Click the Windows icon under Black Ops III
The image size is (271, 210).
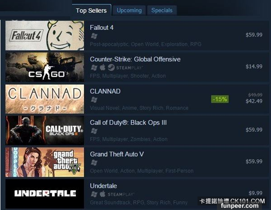(x=94, y=131)
